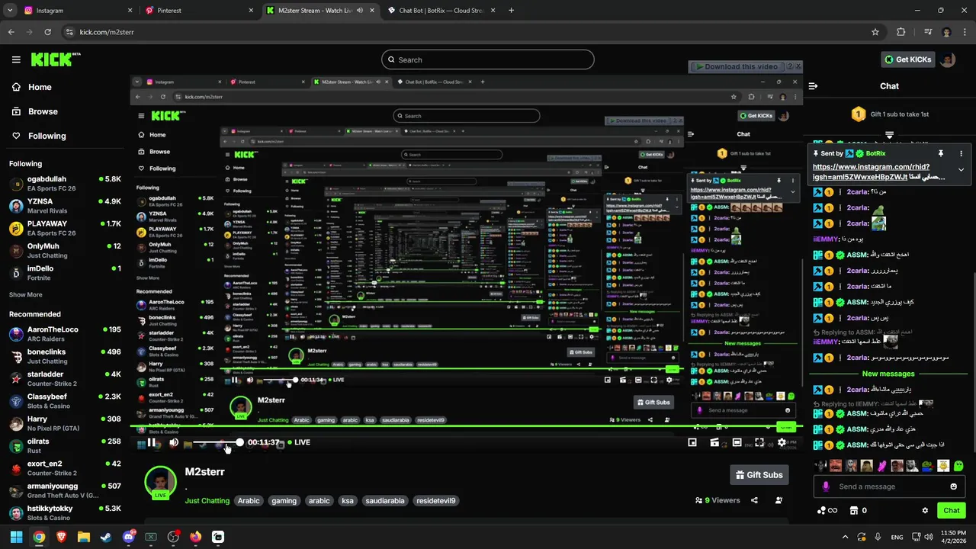Open Browse in the sidebar

(34, 111)
